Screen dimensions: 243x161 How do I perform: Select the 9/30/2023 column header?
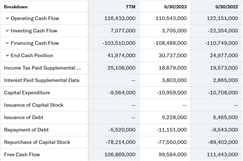[x=175, y=7]
